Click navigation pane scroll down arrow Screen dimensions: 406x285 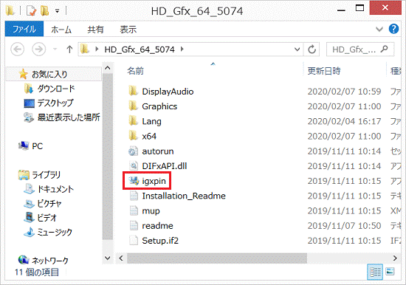[x=108, y=258]
